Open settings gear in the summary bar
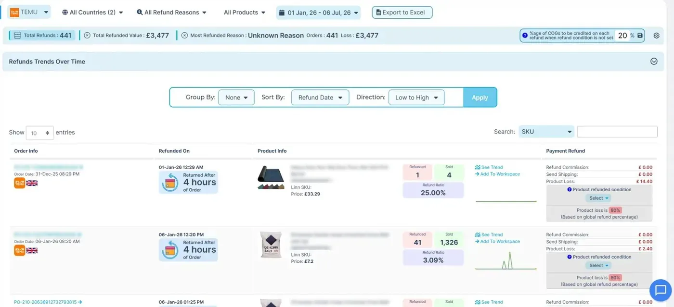This screenshot has width=674, height=307. [656, 36]
